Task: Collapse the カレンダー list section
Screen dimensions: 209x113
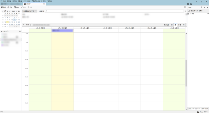Action: pos(2,32)
